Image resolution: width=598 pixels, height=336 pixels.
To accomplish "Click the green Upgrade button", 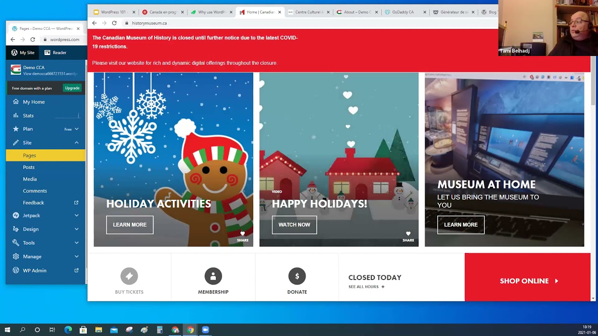I will coord(72,88).
